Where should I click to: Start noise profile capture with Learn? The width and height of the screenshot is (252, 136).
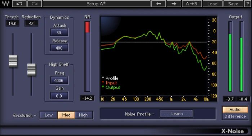(177, 114)
